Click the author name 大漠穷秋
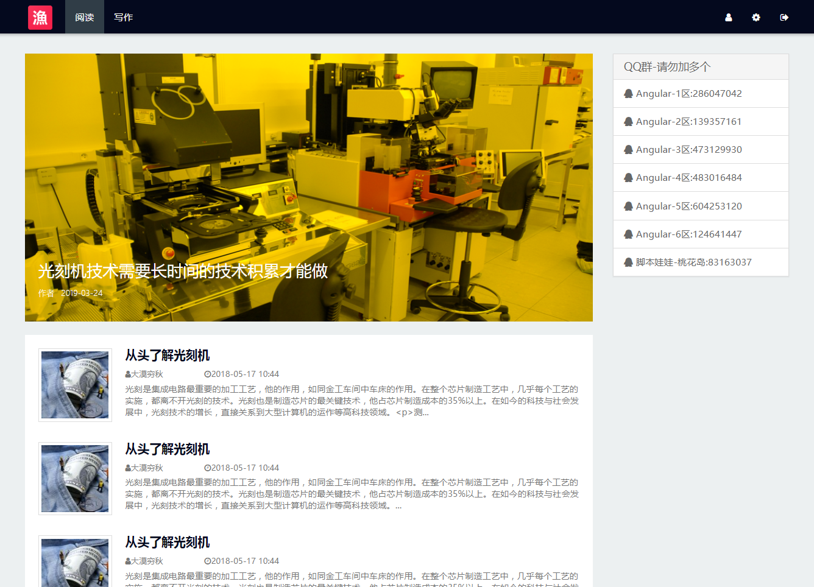The image size is (814, 587). [146, 374]
